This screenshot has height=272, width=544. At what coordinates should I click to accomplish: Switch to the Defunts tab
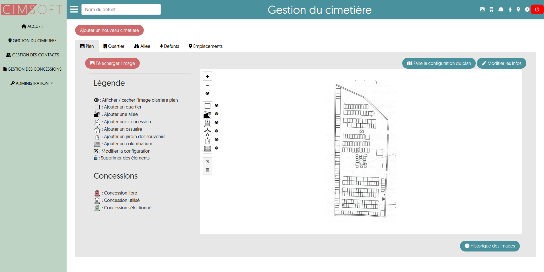(169, 46)
